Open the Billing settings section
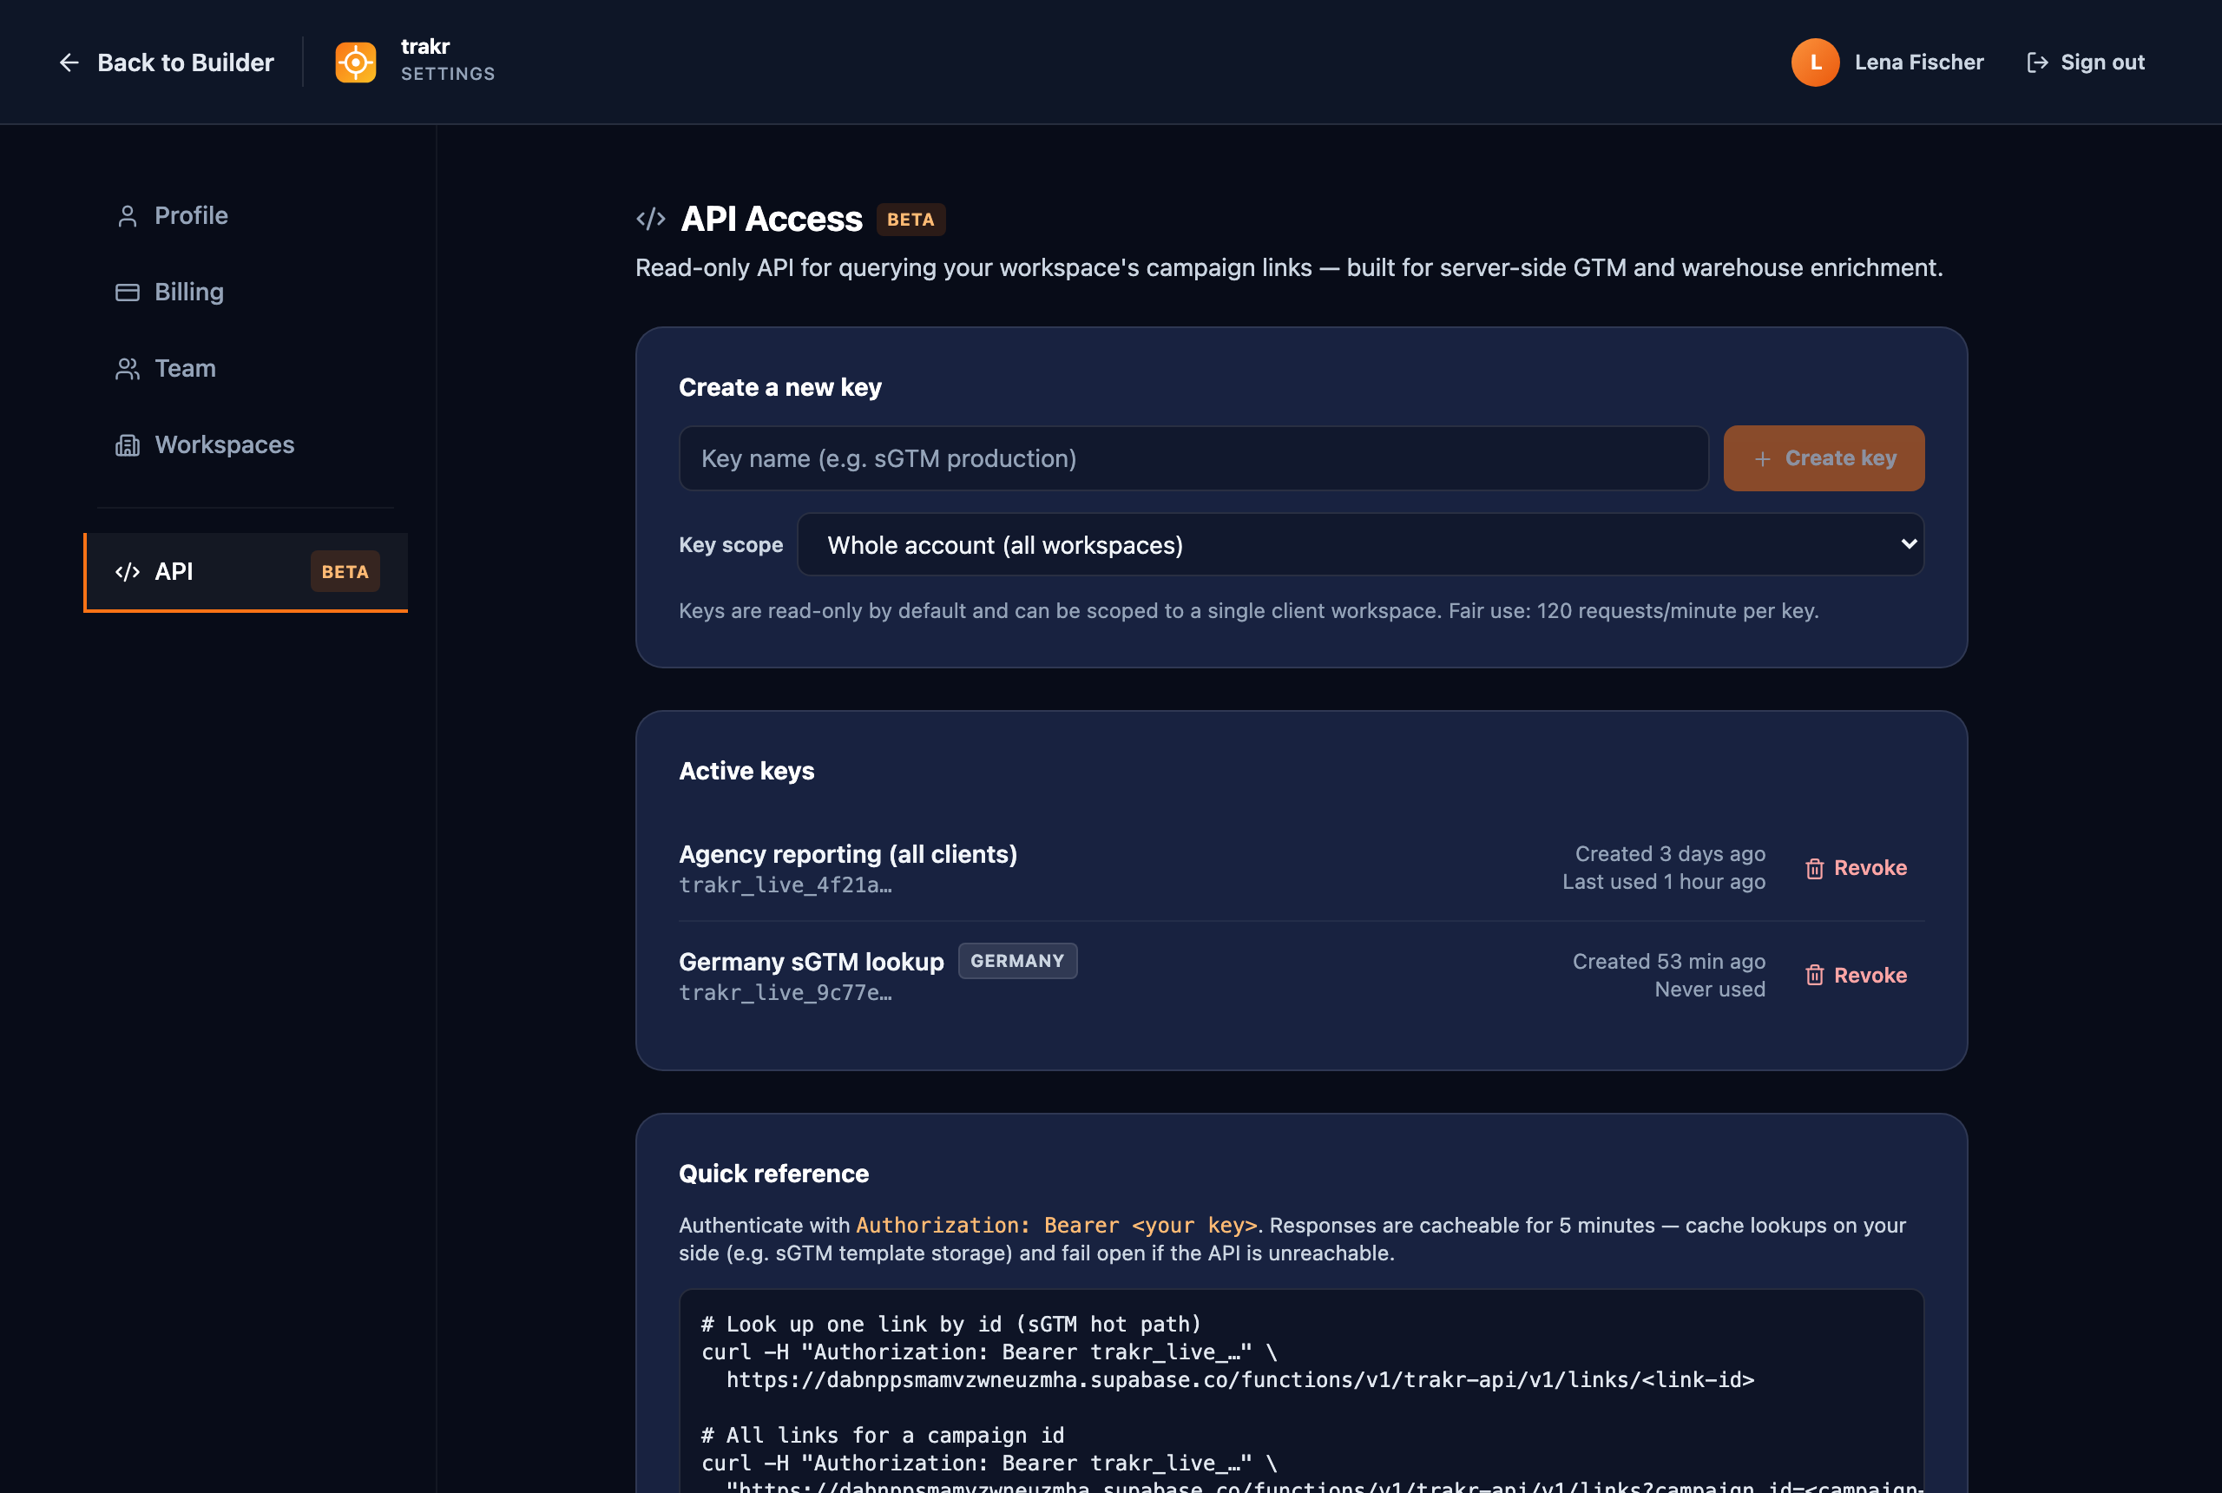The image size is (2222, 1493). 246,293
